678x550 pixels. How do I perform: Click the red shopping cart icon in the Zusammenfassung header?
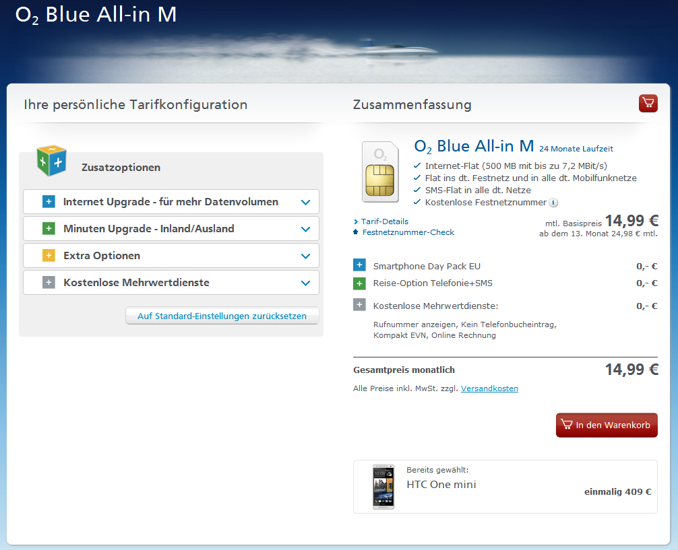(x=648, y=103)
